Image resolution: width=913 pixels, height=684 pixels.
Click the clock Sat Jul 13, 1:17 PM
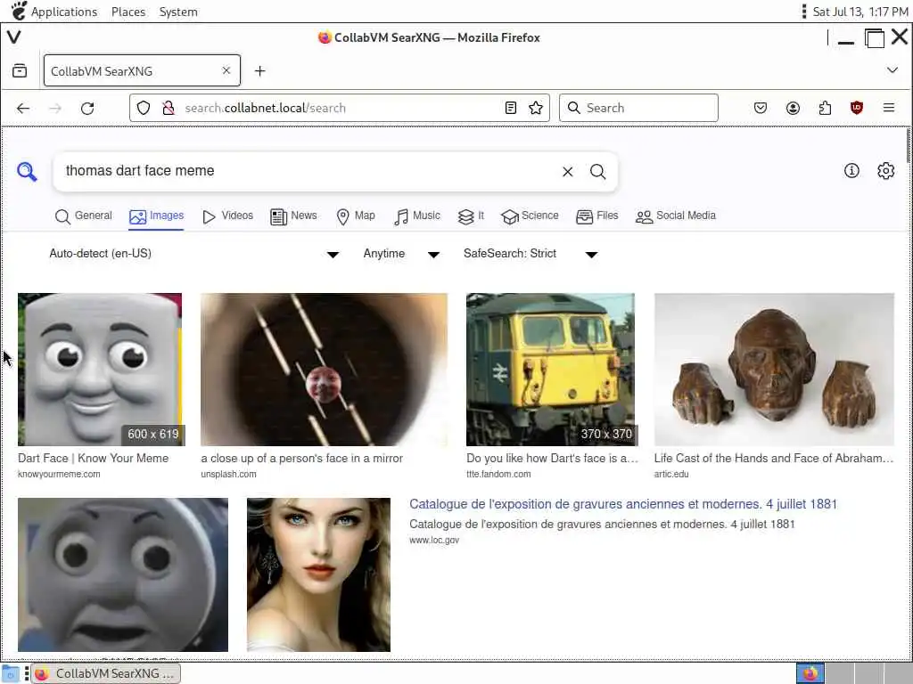(860, 12)
